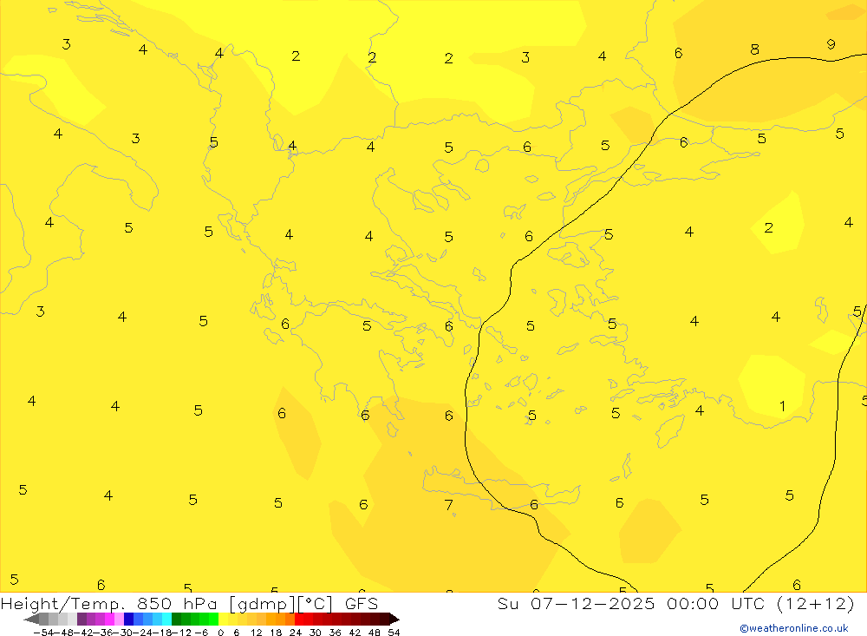Click the -30 legend scale label

pos(124,633)
